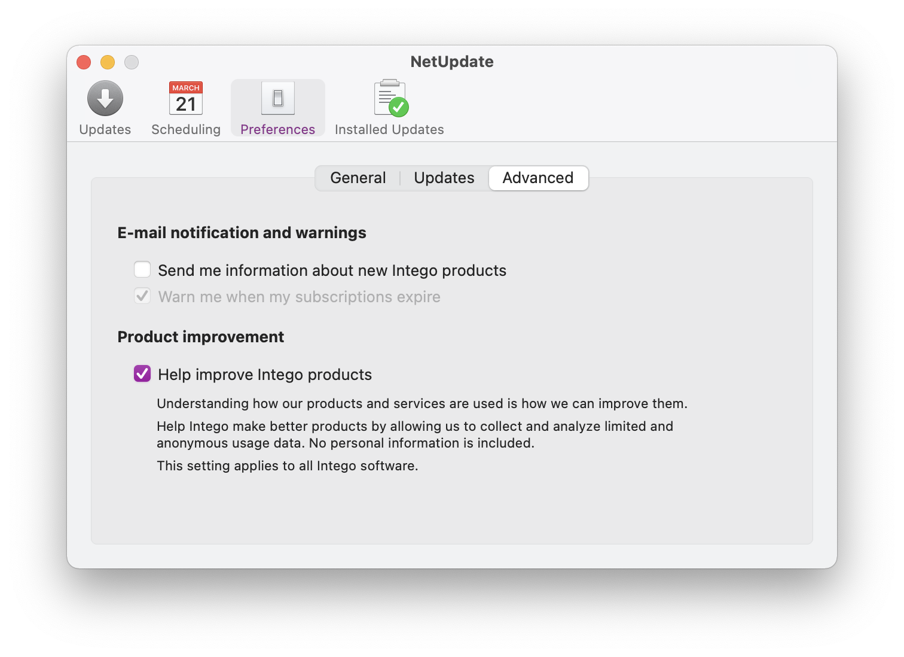This screenshot has width=904, height=657.
Task: Select the Preferences switch icon
Action: coord(278,98)
